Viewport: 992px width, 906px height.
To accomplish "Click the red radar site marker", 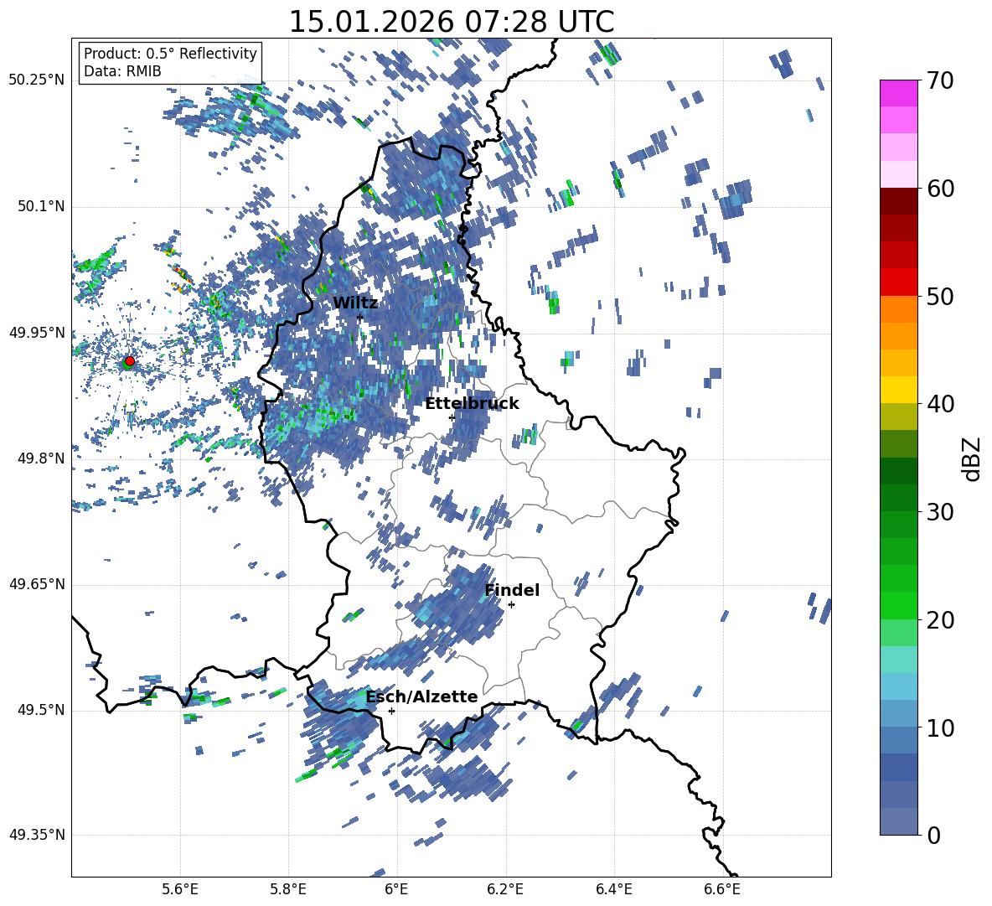I will [x=130, y=361].
